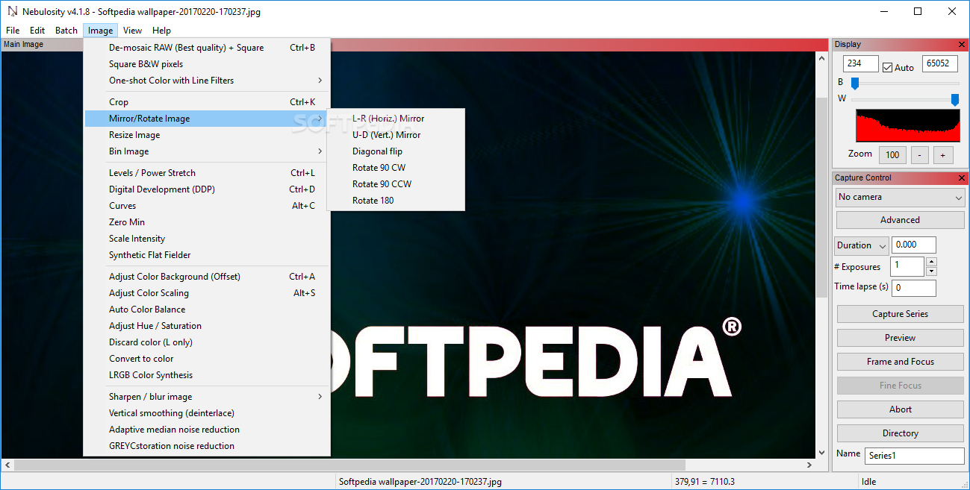Open the Duration dropdown
Image resolution: width=970 pixels, height=490 pixels.
coord(861,245)
